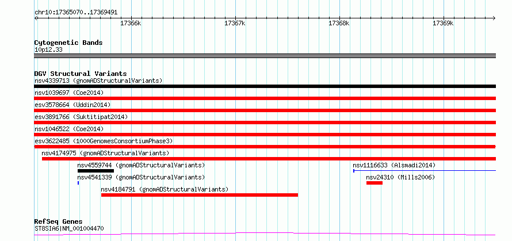This screenshot has width=512, height=241.
Task: Click the DGV Structural Variants track heading
Action: tap(81, 74)
